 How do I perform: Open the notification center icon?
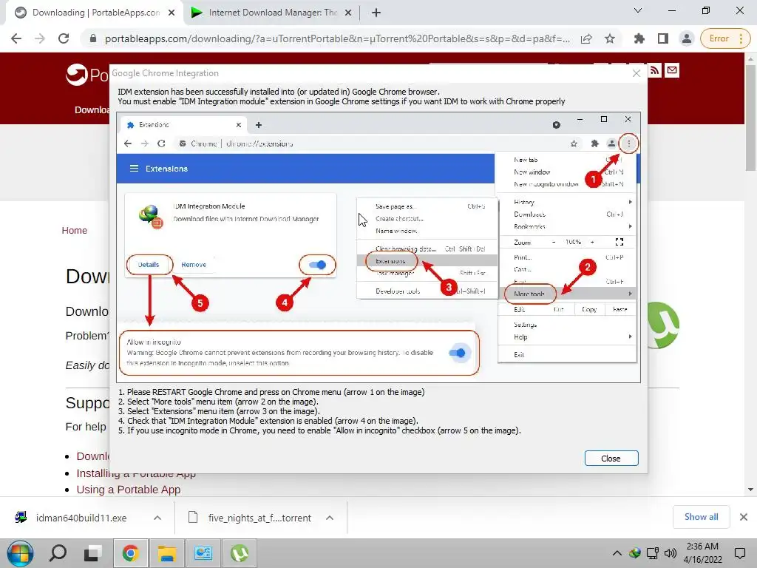tap(740, 553)
